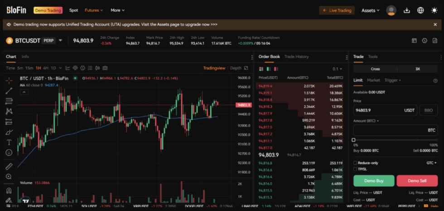Click the compare scales icon
444x211 pixels.
point(75,68)
